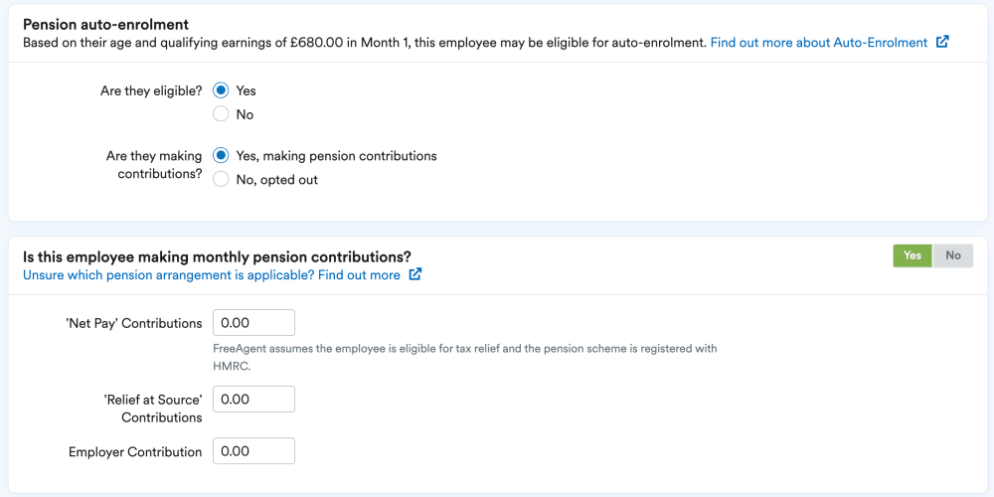Switch monthly pension contributions to No

coord(953,255)
